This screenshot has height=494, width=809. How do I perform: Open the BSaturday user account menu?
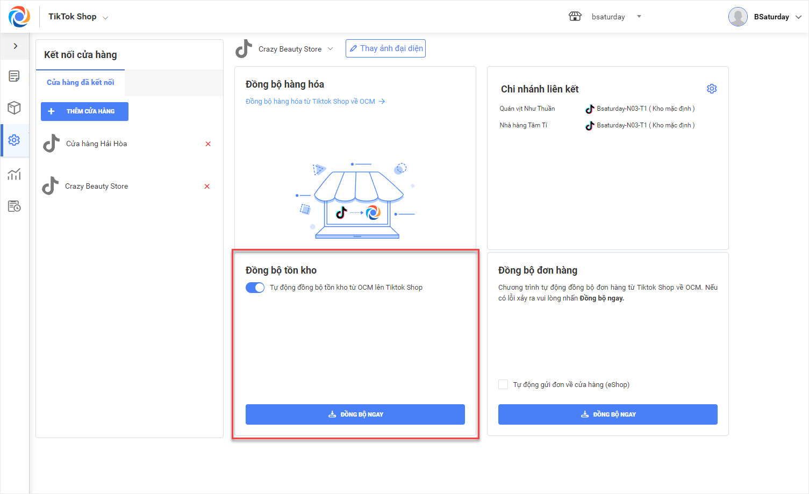point(771,17)
